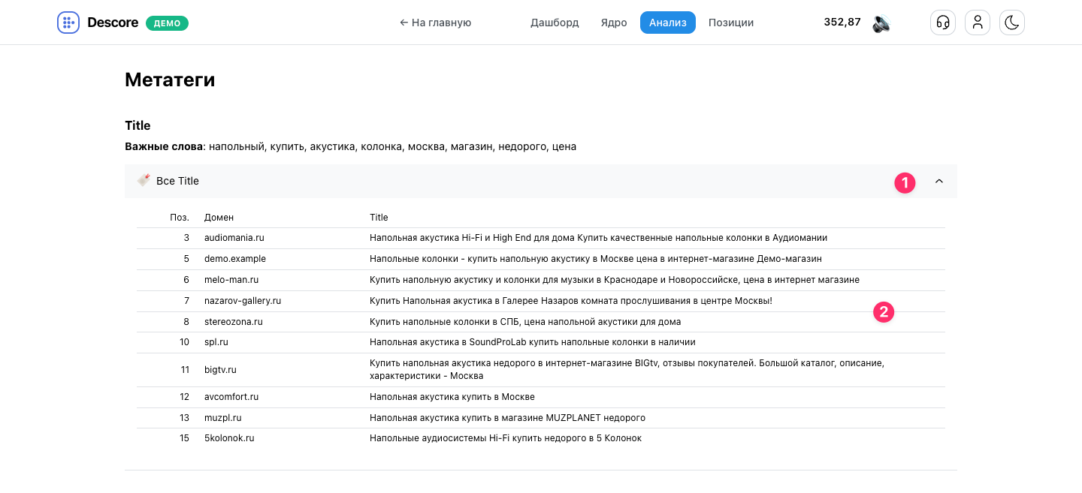Select the melo-man.ru domain cell
Image resolution: width=1082 pixels, height=493 pixels.
[x=231, y=280]
